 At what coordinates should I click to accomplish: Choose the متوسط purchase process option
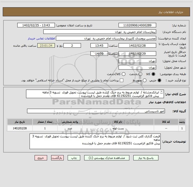pyautogui.click(x=145, y=80)
